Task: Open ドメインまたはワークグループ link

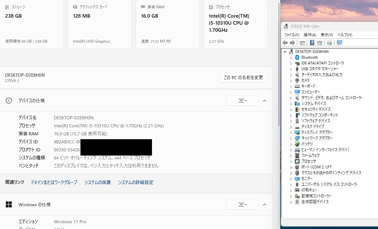Action: click(54, 182)
